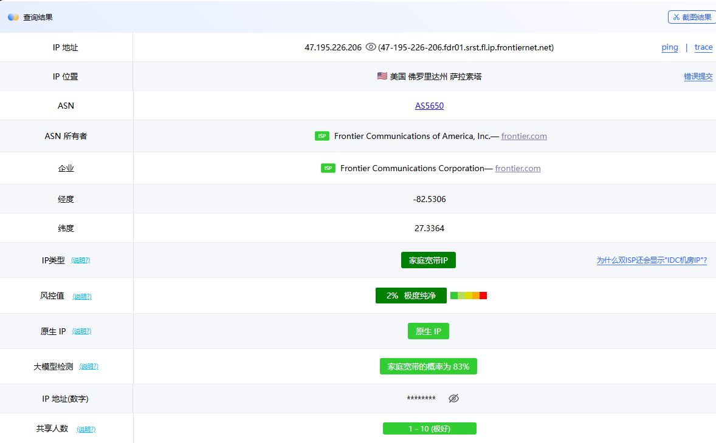
Task: Select the longitude value -82.5306
Action: [x=429, y=199]
